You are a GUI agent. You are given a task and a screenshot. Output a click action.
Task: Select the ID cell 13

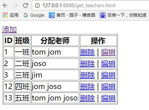[x=8, y=98]
